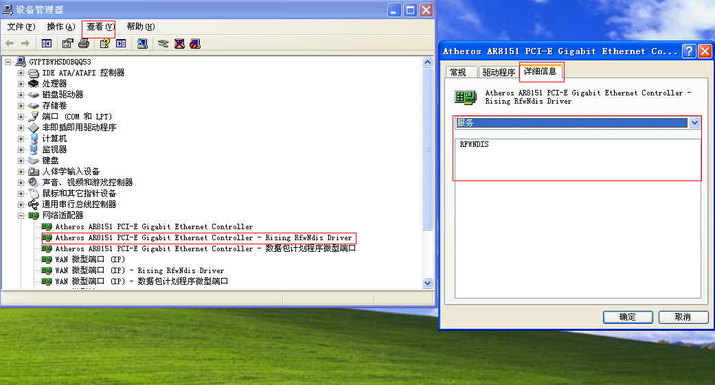Viewport: 715px width, 385px height.
Task: Click the Uninstall device toolbar icon
Action: [180, 44]
